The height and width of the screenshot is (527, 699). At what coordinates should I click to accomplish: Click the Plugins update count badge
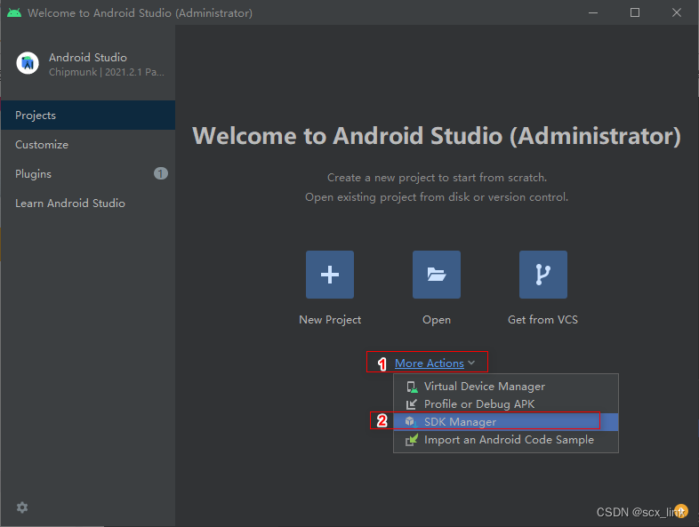tap(161, 173)
